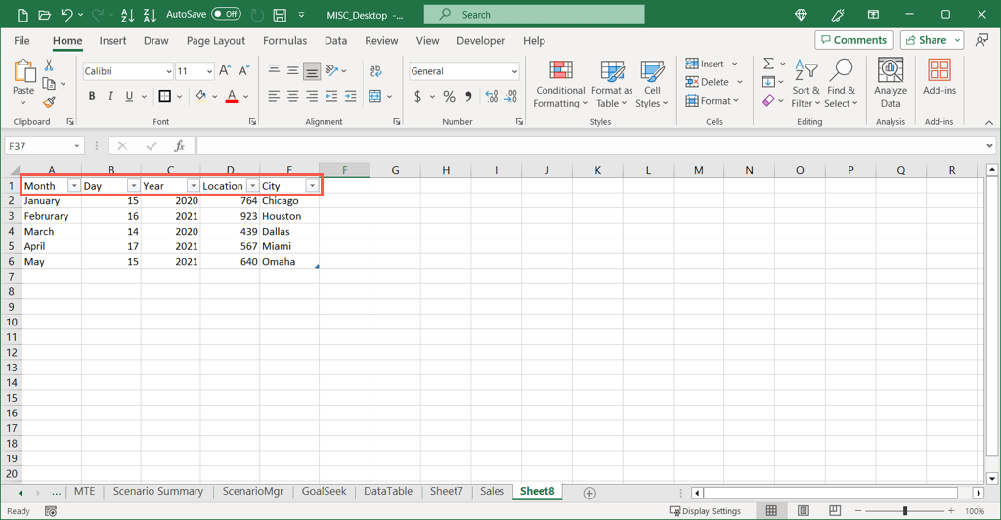Screen dimensions: 1001x520
Task: Click the Share button
Action: (x=932, y=40)
